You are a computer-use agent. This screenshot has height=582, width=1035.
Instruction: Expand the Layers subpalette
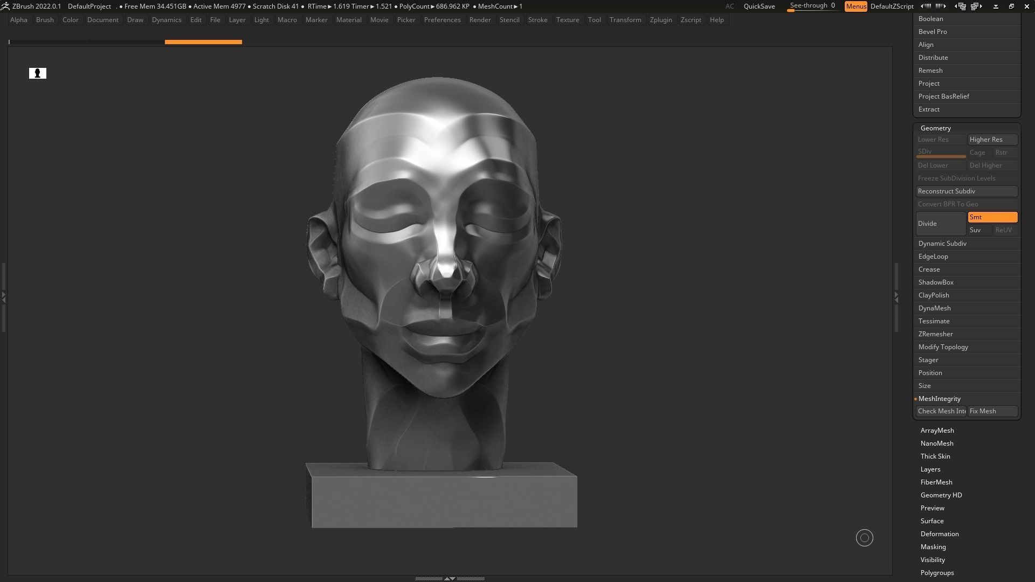930,469
